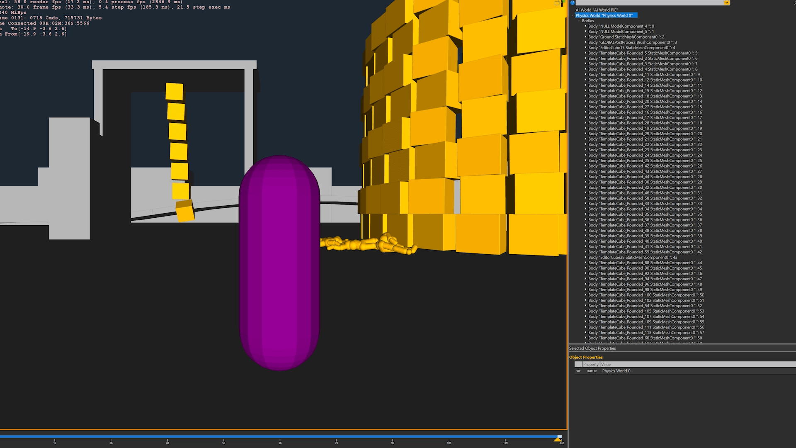This screenshot has height=448, width=796.
Task: Select Body TemplateCube_Rounded_60 row
Action: [645, 338]
